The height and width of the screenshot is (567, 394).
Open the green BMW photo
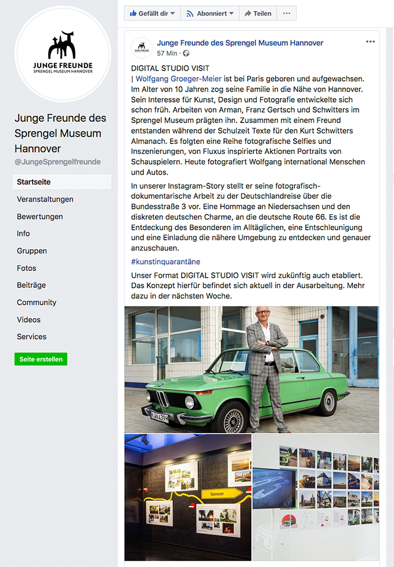pos(252,370)
